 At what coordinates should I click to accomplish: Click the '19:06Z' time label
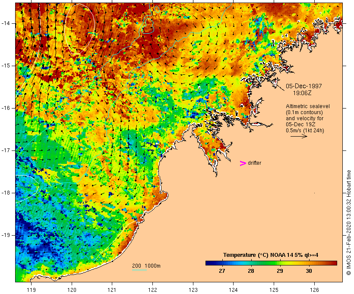pos(302,93)
